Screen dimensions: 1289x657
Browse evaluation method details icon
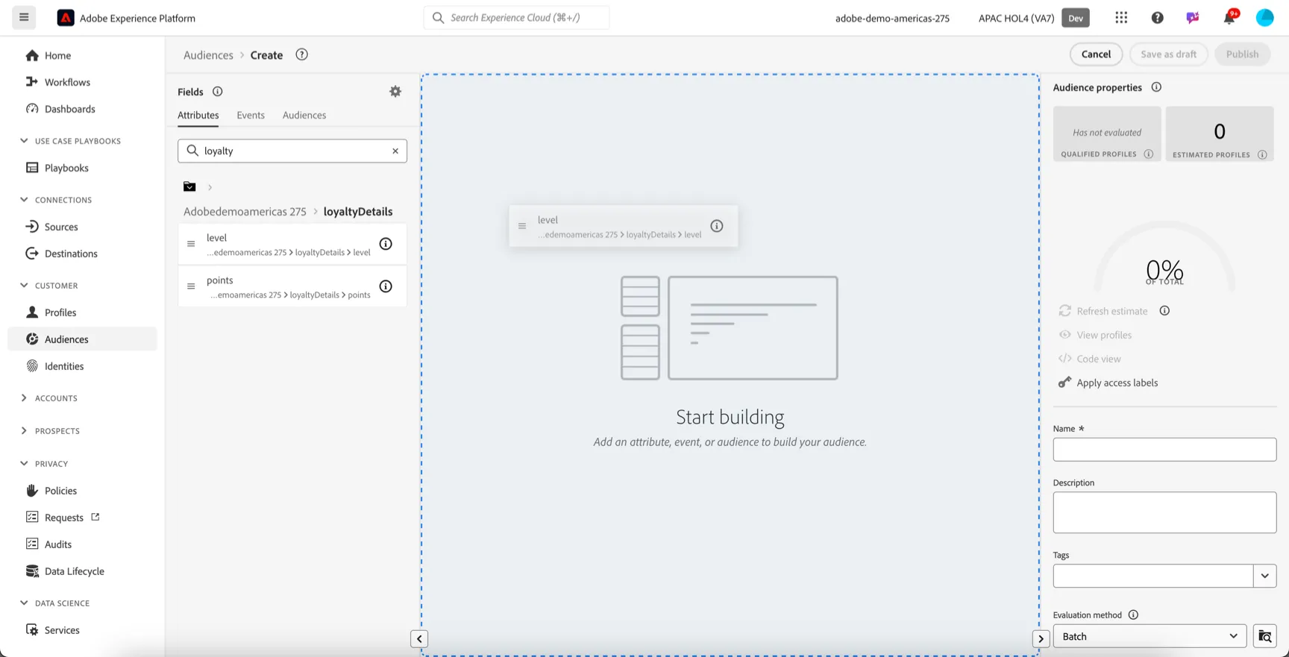(1265, 636)
